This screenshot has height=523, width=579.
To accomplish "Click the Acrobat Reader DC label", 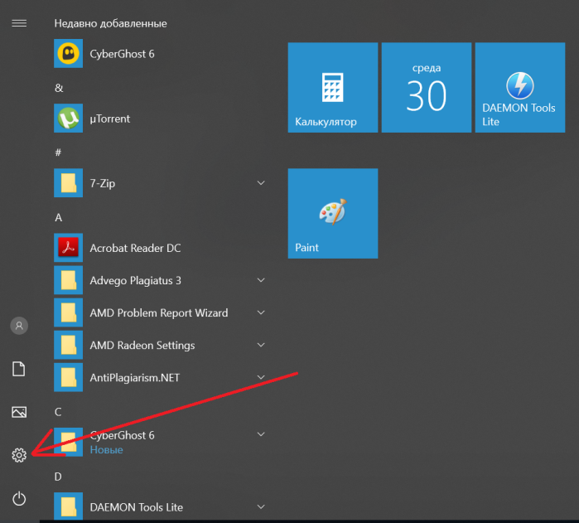I will click(135, 248).
